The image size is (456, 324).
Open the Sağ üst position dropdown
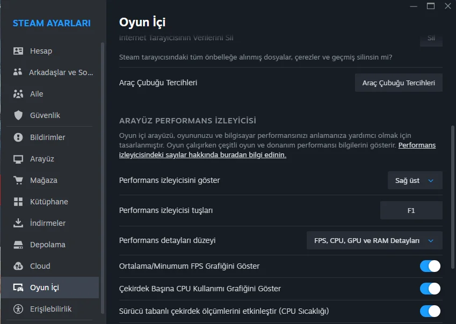click(x=415, y=180)
